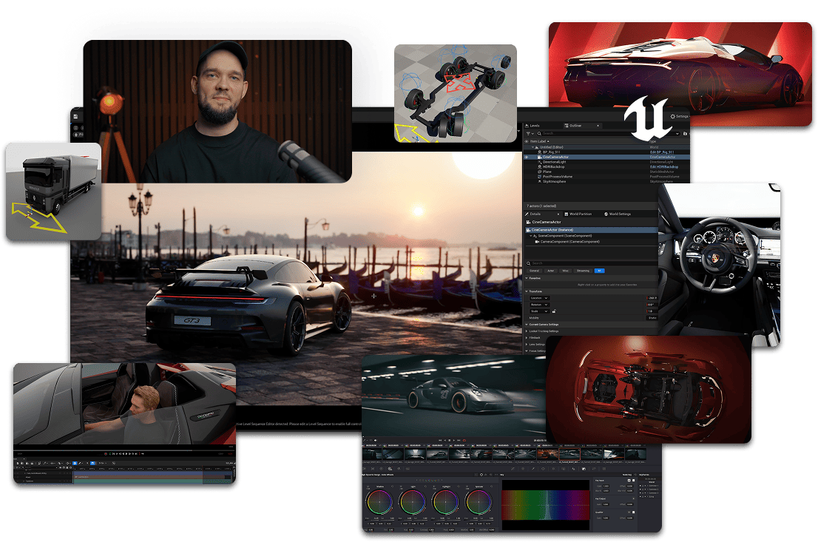Toggle scale lock icon in Transform

[554, 311]
